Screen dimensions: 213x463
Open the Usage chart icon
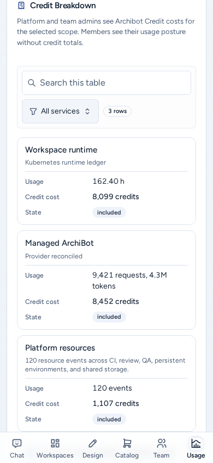pyautogui.click(x=196, y=443)
